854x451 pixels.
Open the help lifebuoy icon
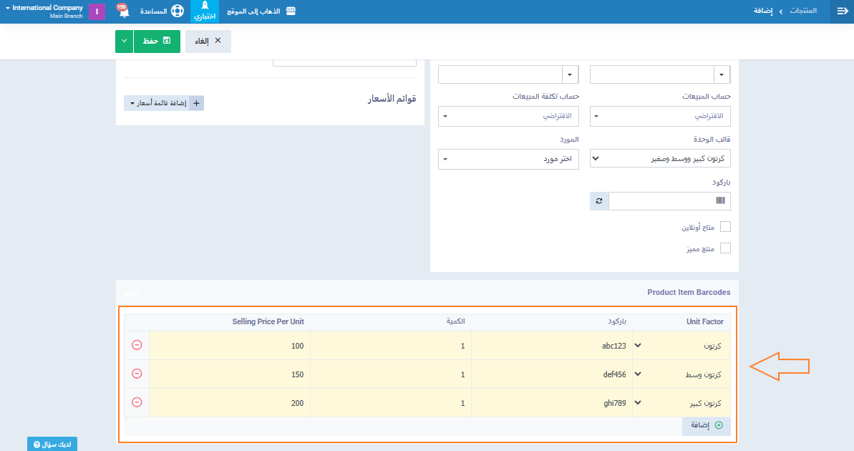[x=177, y=12]
